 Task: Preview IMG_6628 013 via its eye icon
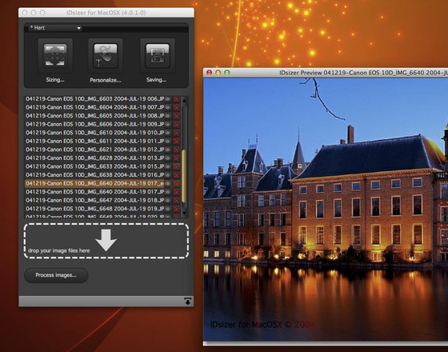[x=168, y=158]
